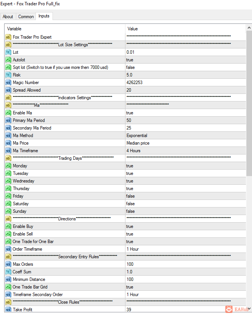Edit the Secondary Ma Period value 25
Image resolution: width=252 pixels, height=315 pixels.
186,128
